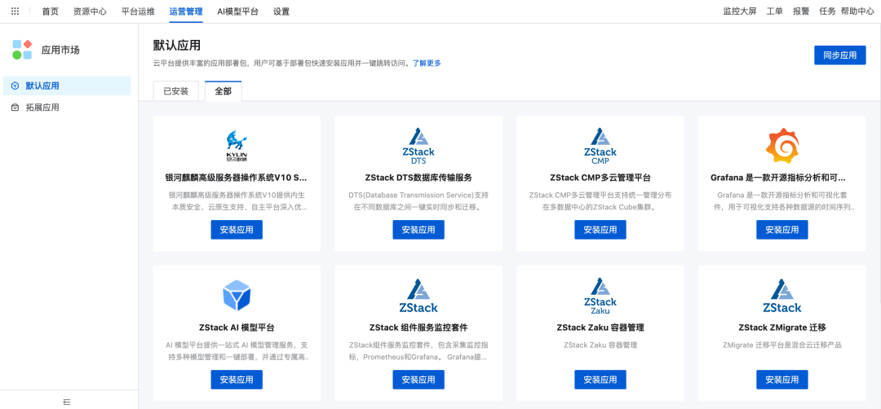Open the 首页 menu
The height and width of the screenshot is (409, 881).
click(50, 11)
